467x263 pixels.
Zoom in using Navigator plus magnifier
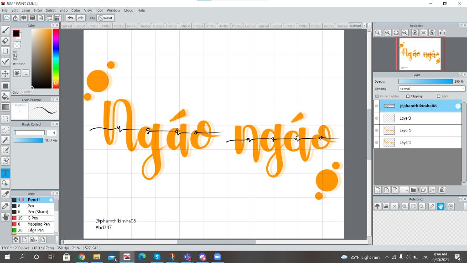(388, 32)
